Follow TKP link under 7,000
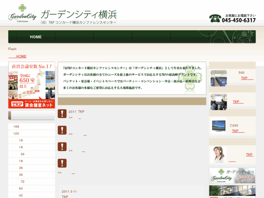The image size is (264, 198). [238, 131]
